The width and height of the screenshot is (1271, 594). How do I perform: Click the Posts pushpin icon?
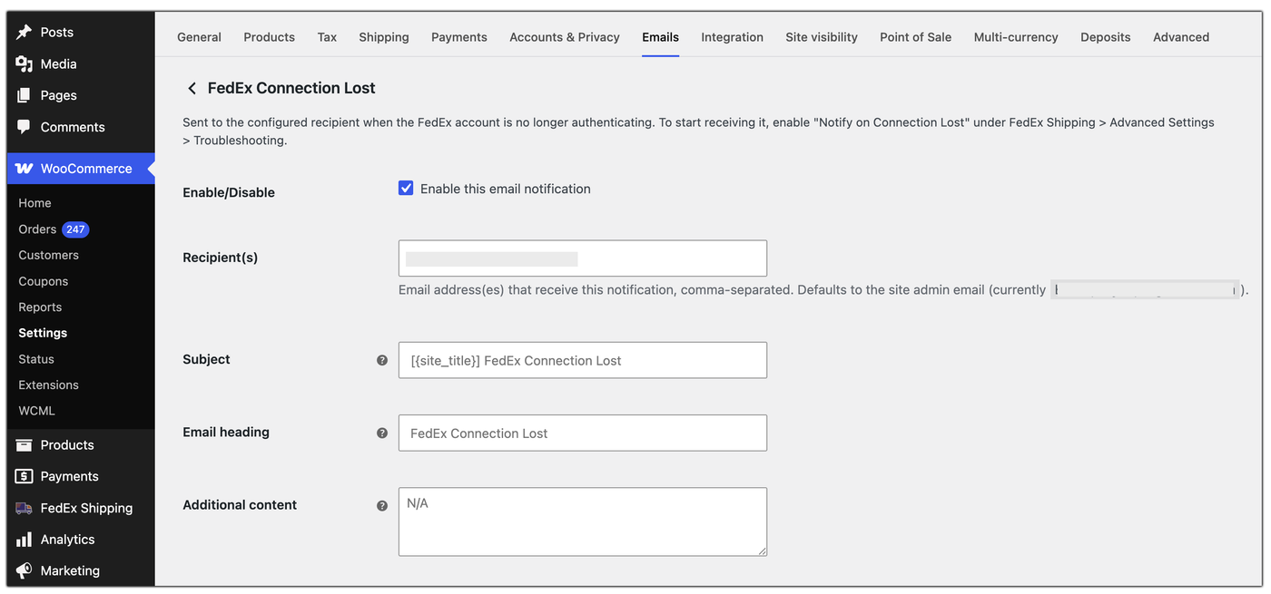click(x=24, y=32)
